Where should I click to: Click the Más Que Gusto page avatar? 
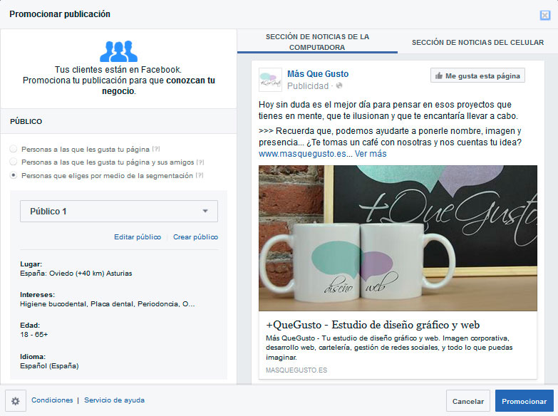[270, 80]
